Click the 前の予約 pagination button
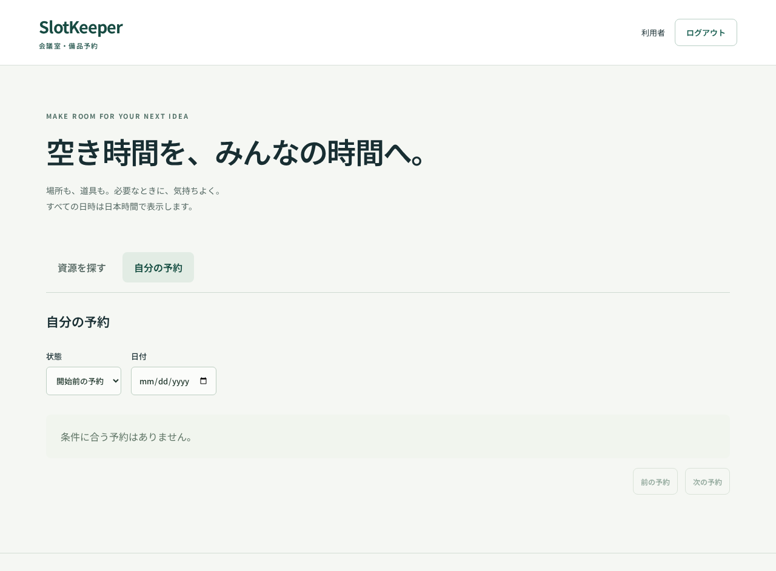 click(x=655, y=481)
